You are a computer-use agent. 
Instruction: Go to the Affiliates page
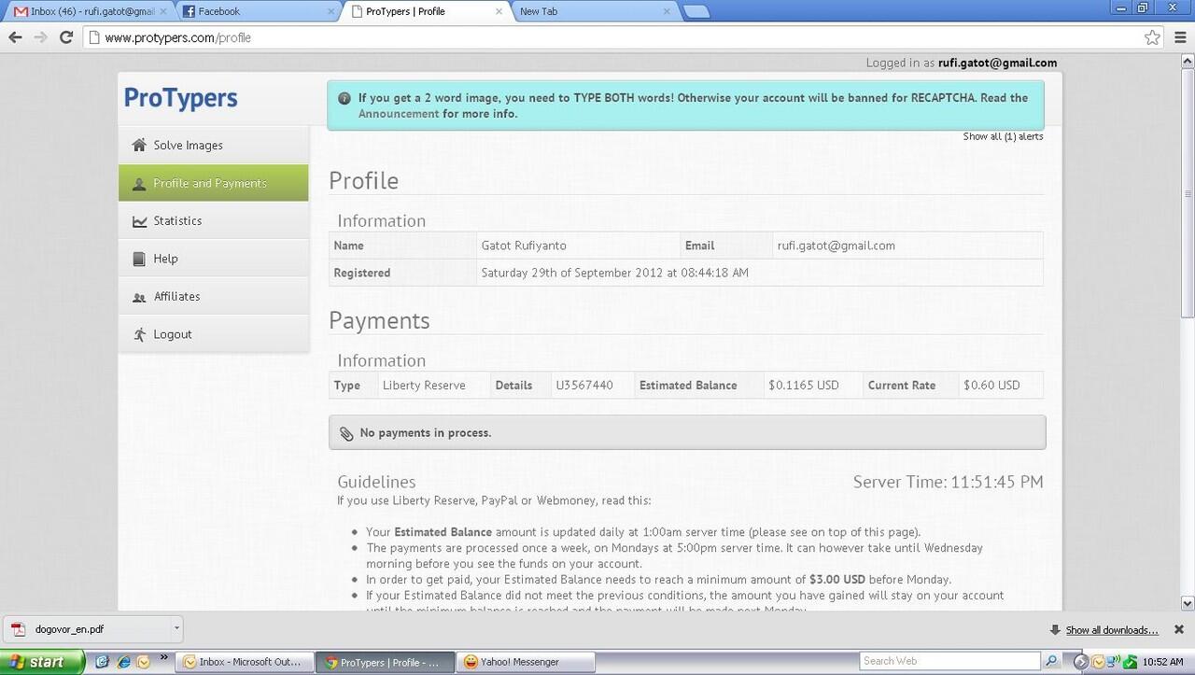213,297
